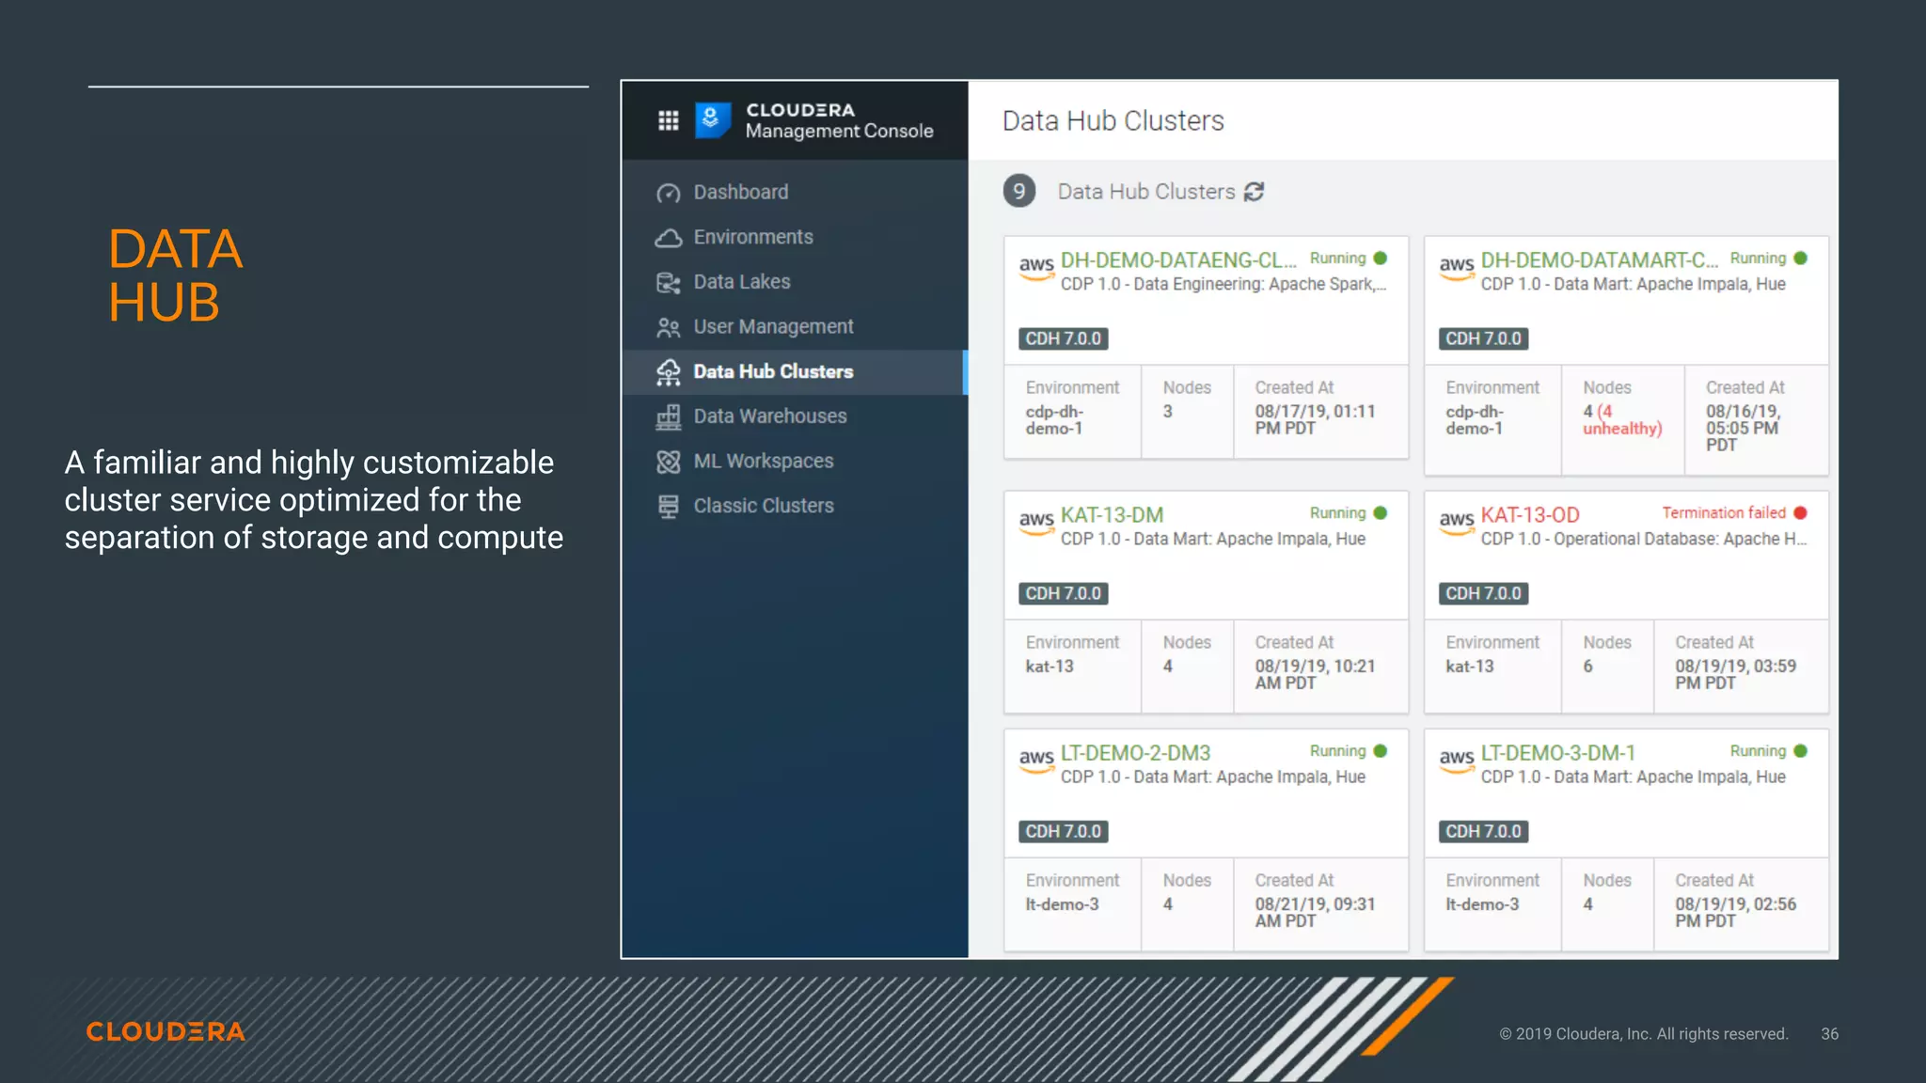The height and width of the screenshot is (1083, 1926).
Task: Open the LT-DEMO-2-DM3 cluster
Action: (x=1135, y=753)
